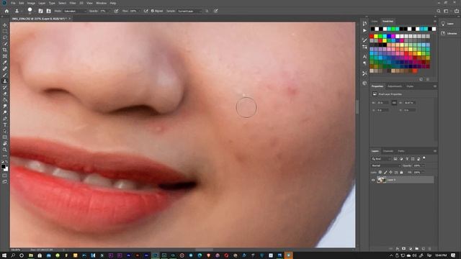Select the Lasso tool

(x=5, y=37)
